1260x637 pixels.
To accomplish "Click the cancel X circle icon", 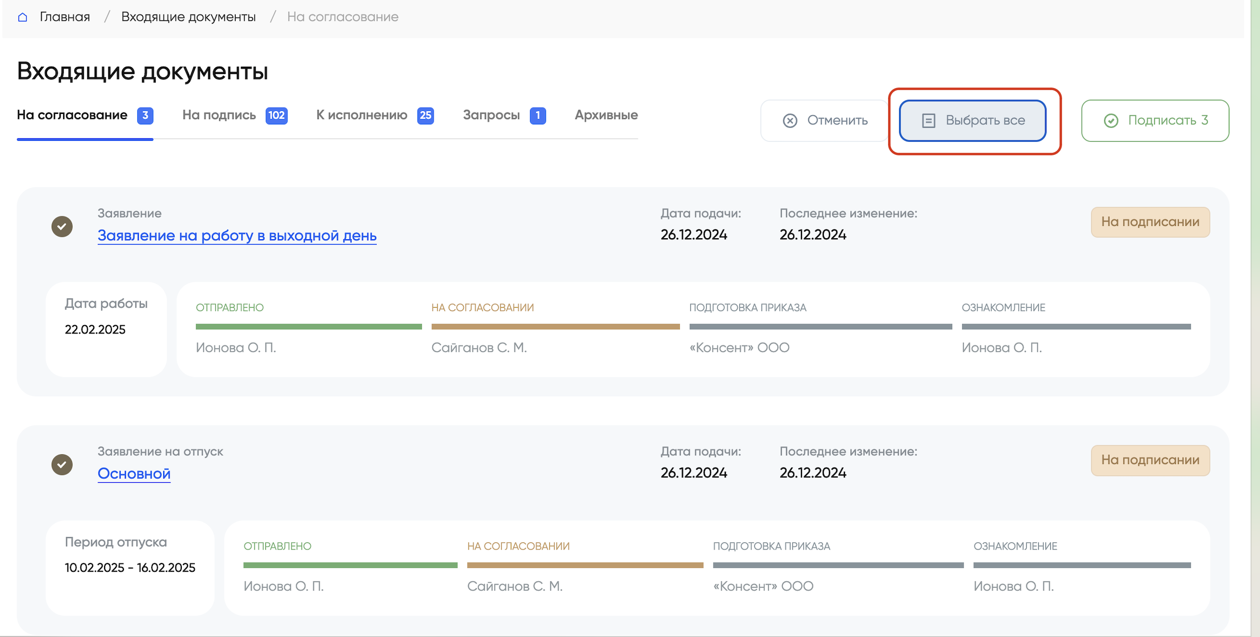I will pyautogui.click(x=790, y=121).
